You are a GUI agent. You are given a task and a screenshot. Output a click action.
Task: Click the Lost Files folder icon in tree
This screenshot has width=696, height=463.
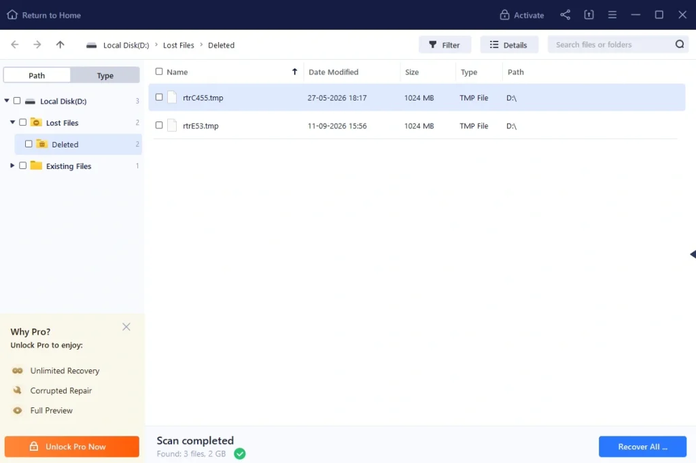click(36, 122)
